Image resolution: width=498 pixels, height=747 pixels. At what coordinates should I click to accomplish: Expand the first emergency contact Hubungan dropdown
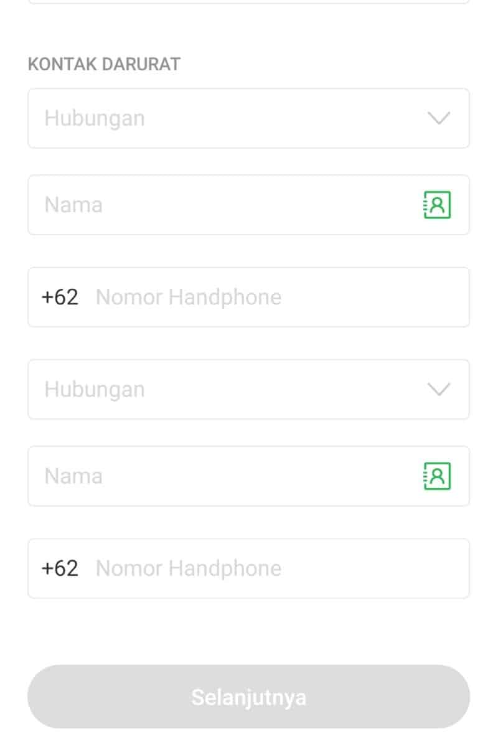pos(249,118)
